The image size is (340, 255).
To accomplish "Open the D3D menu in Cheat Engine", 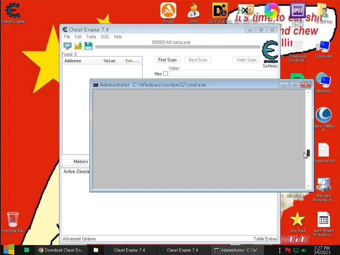I will pyautogui.click(x=105, y=37).
